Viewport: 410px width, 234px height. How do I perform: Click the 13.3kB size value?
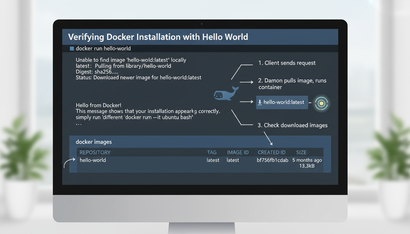click(x=307, y=166)
